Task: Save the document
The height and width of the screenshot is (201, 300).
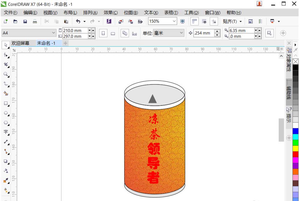Action: 25,21
